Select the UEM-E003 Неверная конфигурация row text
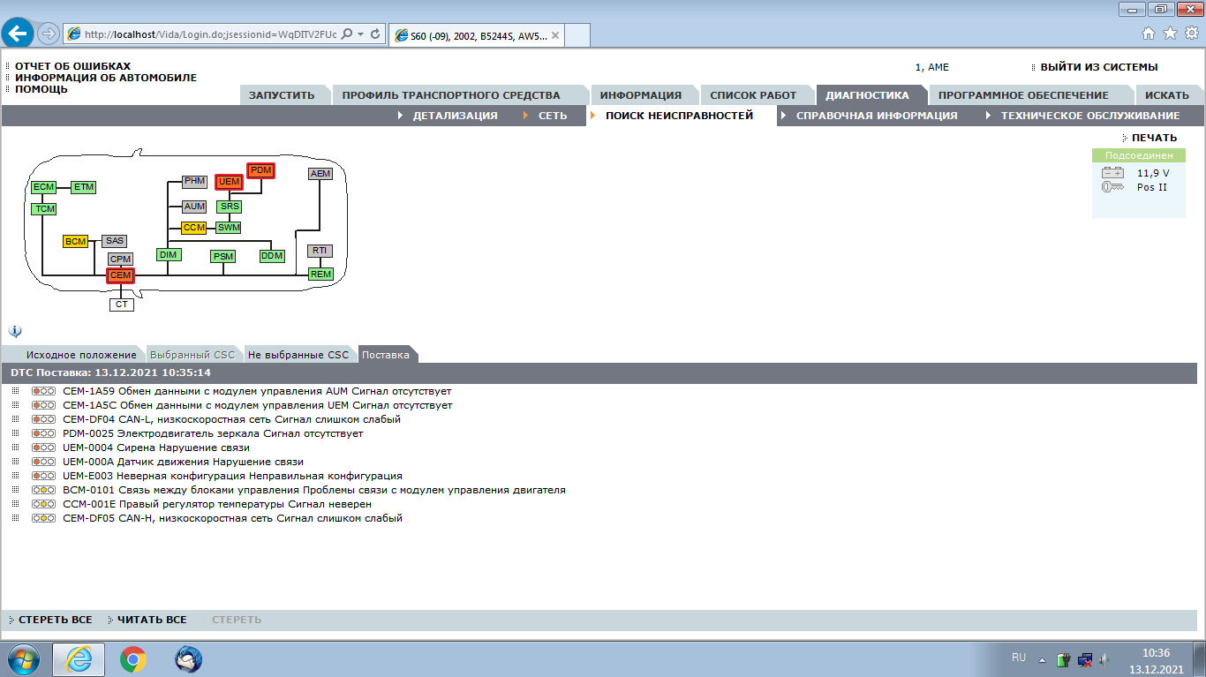This screenshot has width=1206, height=677. point(233,476)
